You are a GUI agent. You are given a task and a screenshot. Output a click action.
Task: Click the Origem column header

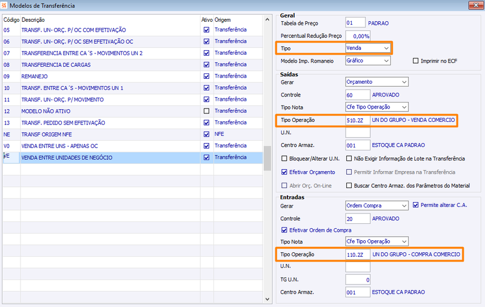click(222, 20)
